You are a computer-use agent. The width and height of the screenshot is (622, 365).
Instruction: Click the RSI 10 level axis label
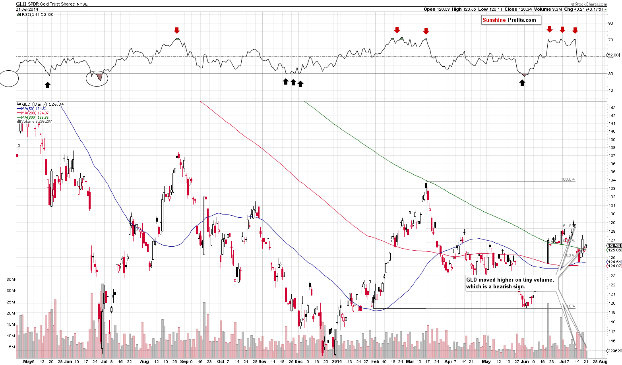point(610,90)
